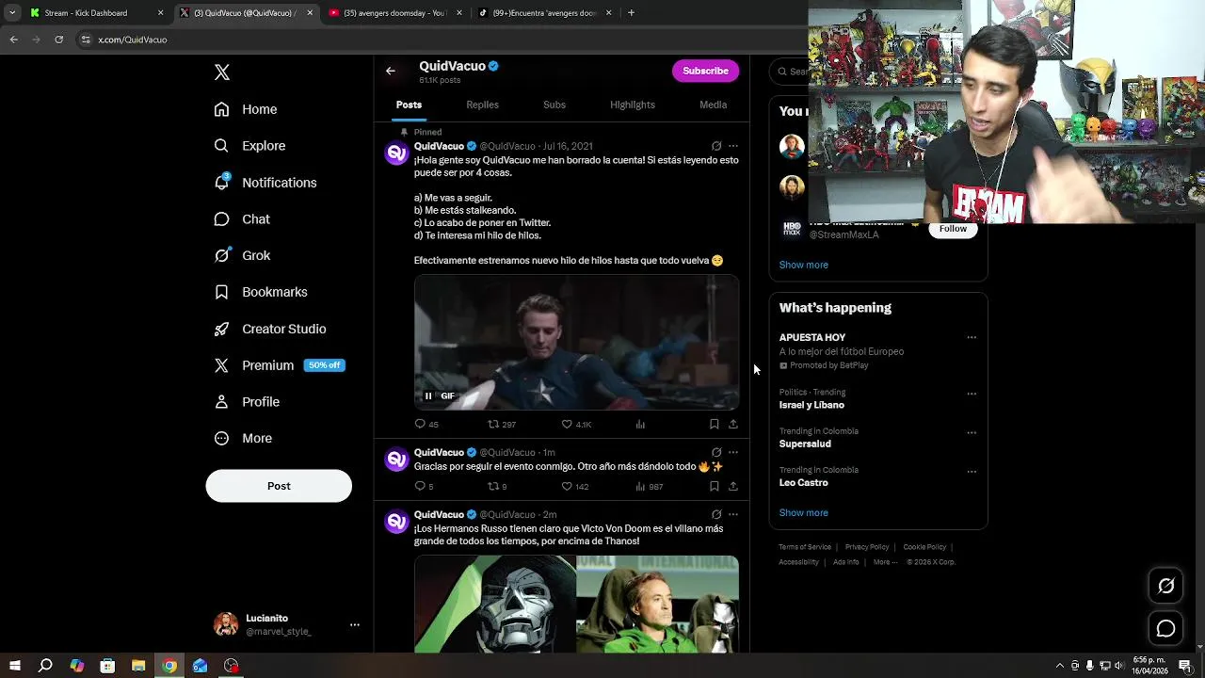
Task: Click Show more under follow suggestions
Action: click(x=803, y=265)
